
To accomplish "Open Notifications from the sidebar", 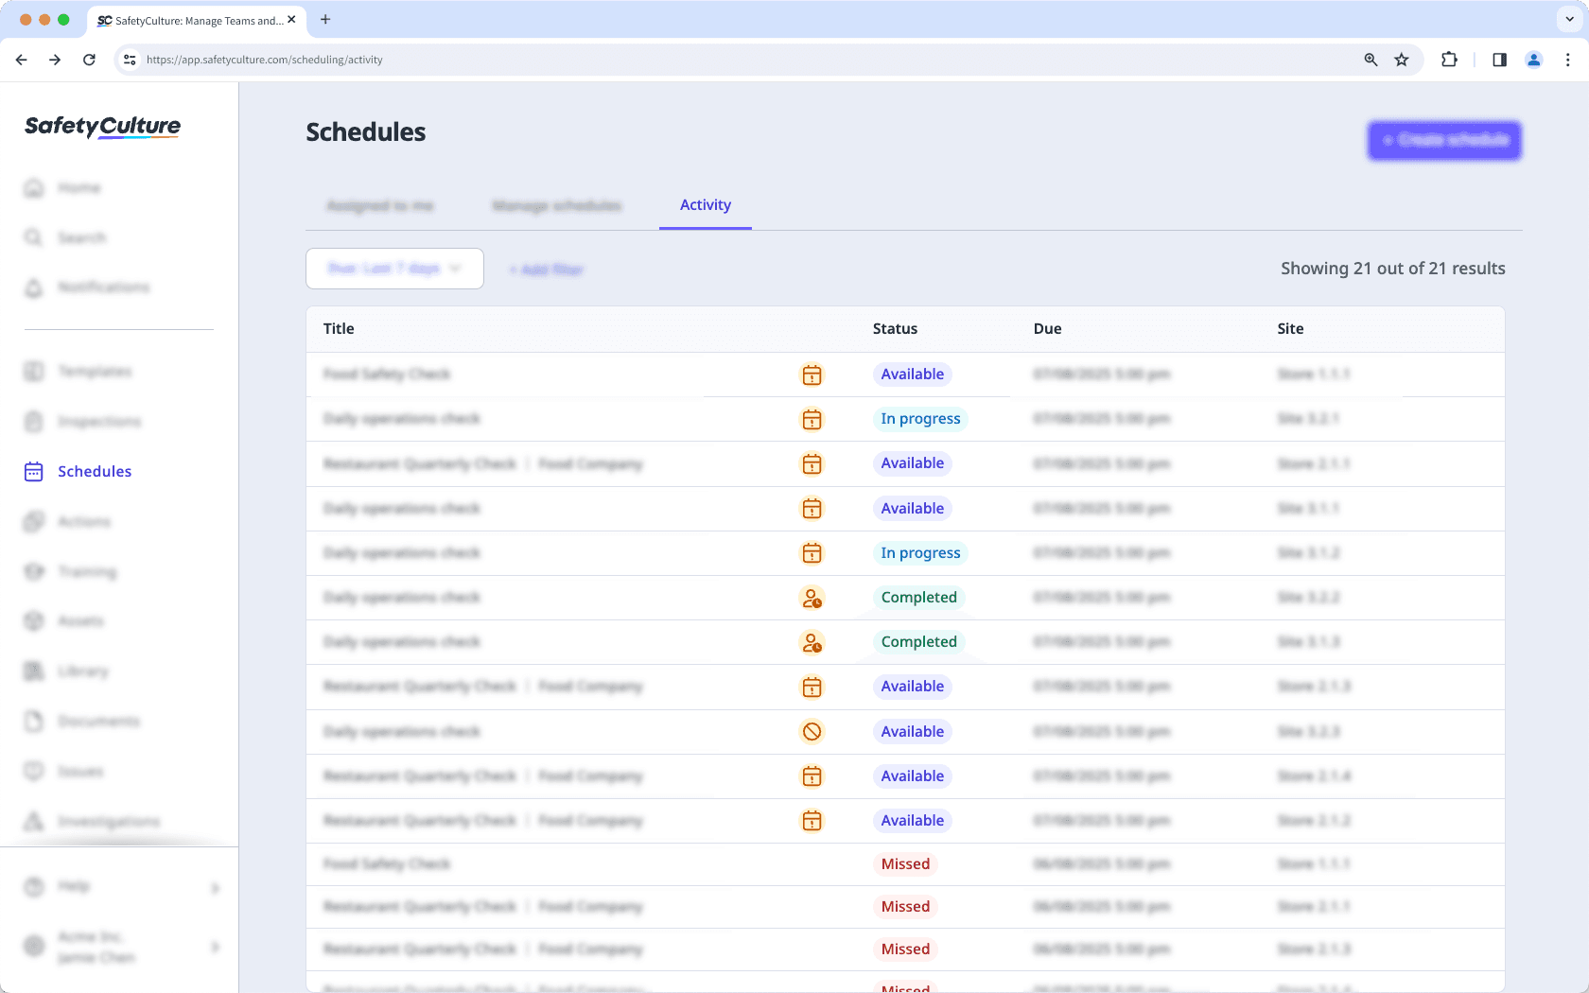I will tap(34, 287).
